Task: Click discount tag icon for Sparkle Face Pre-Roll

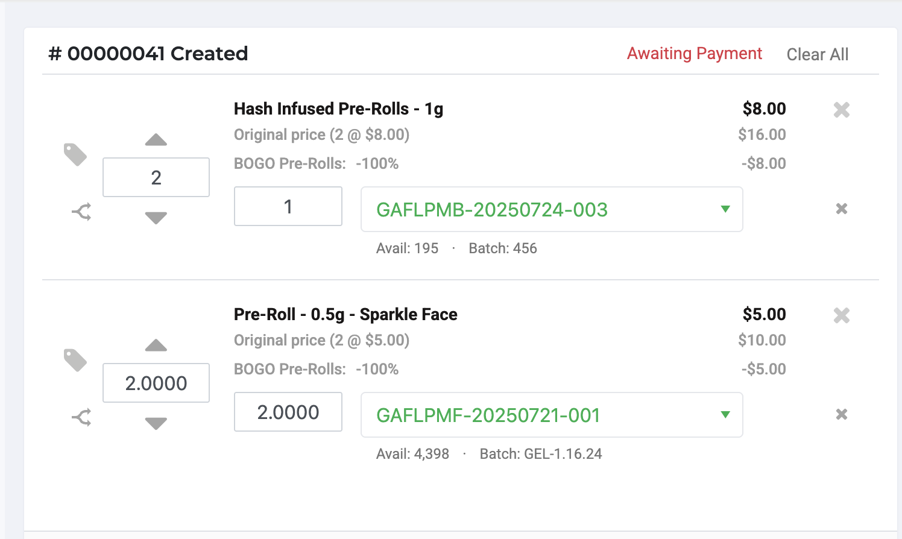Action: [75, 360]
